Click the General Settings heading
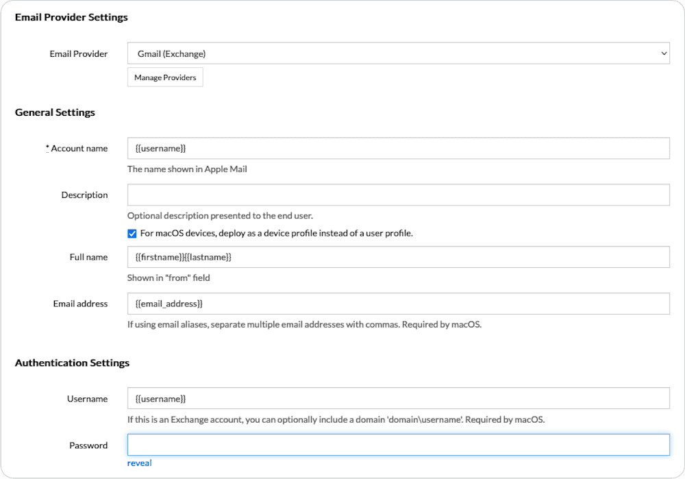 (55, 112)
